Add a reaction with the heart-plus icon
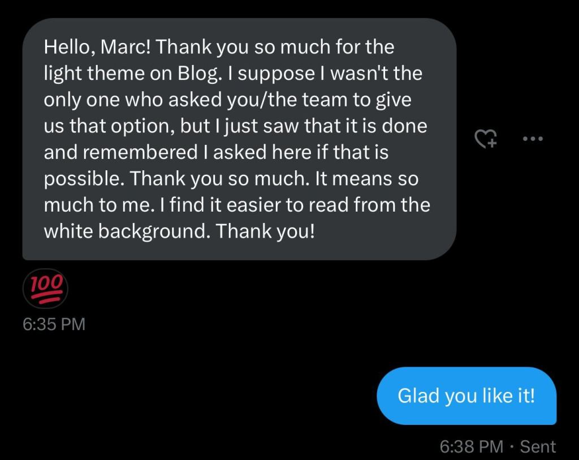Screen dimensions: 579x460 coord(485,138)
